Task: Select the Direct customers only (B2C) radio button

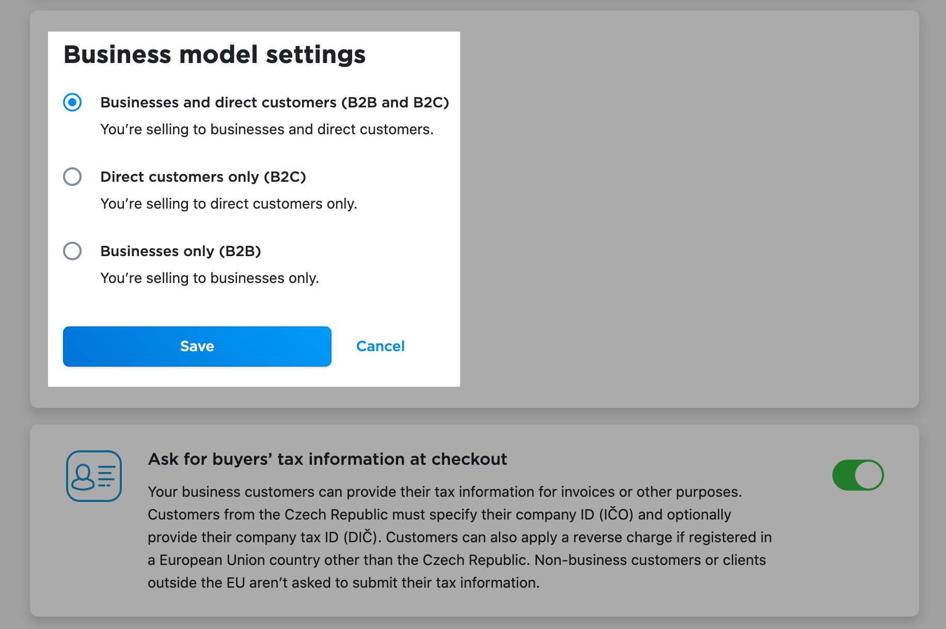Action: [73, 177]
